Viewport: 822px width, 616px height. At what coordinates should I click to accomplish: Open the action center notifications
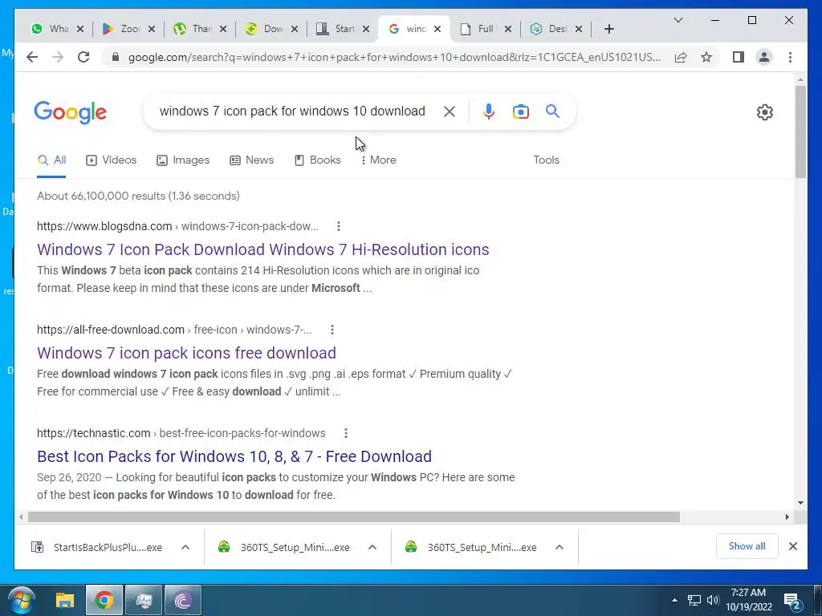(792, 601)
